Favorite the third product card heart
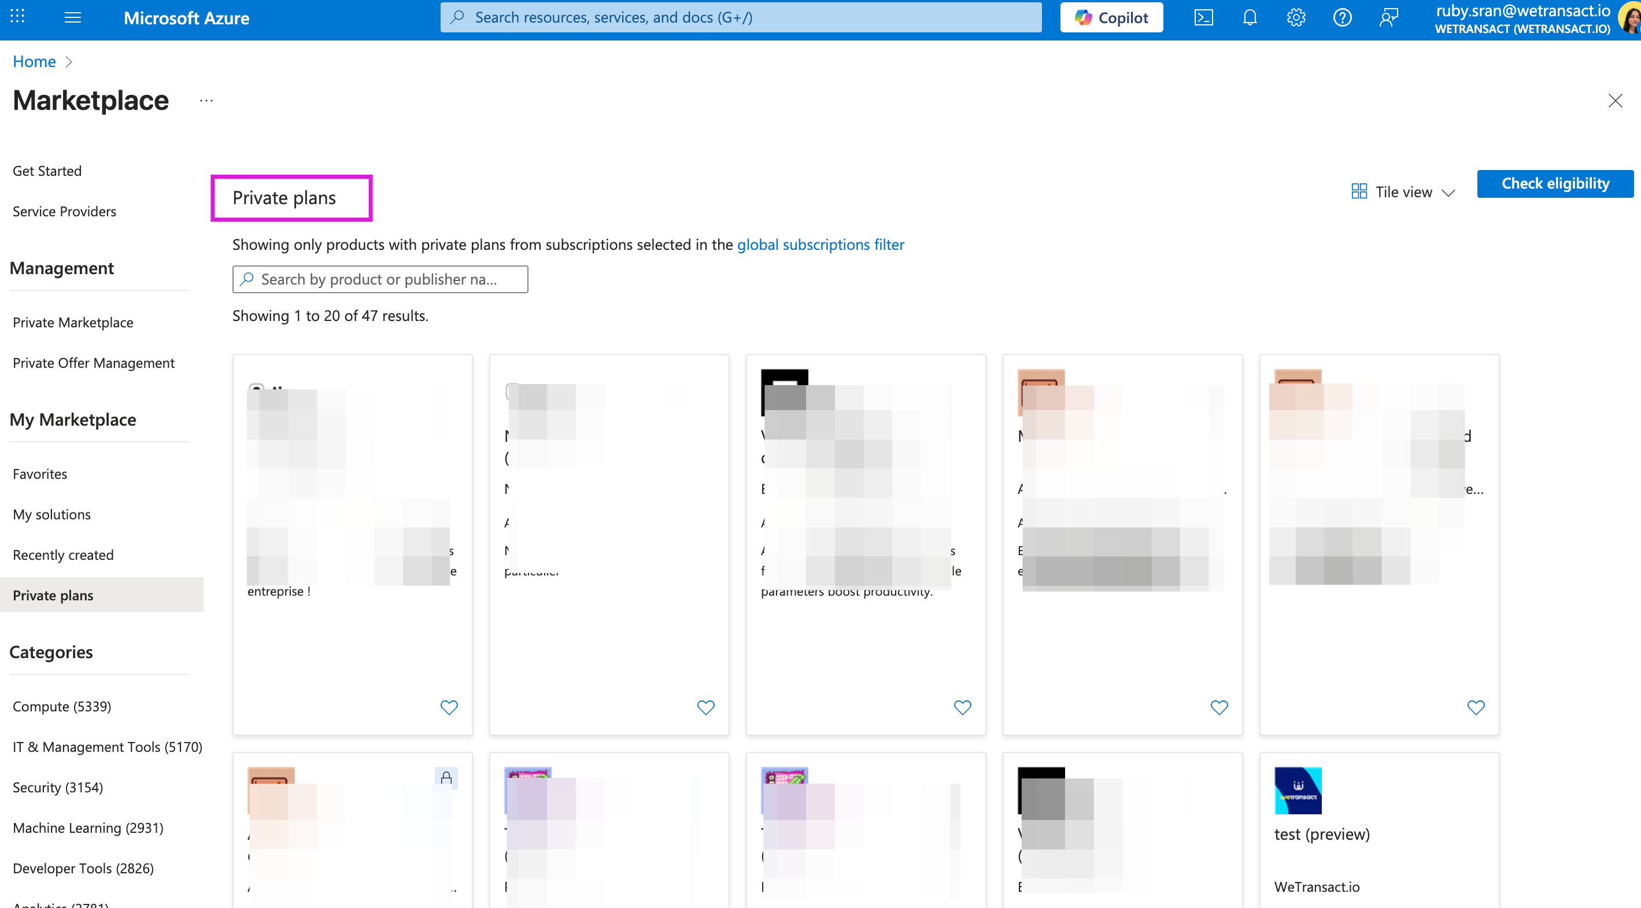 963,707
